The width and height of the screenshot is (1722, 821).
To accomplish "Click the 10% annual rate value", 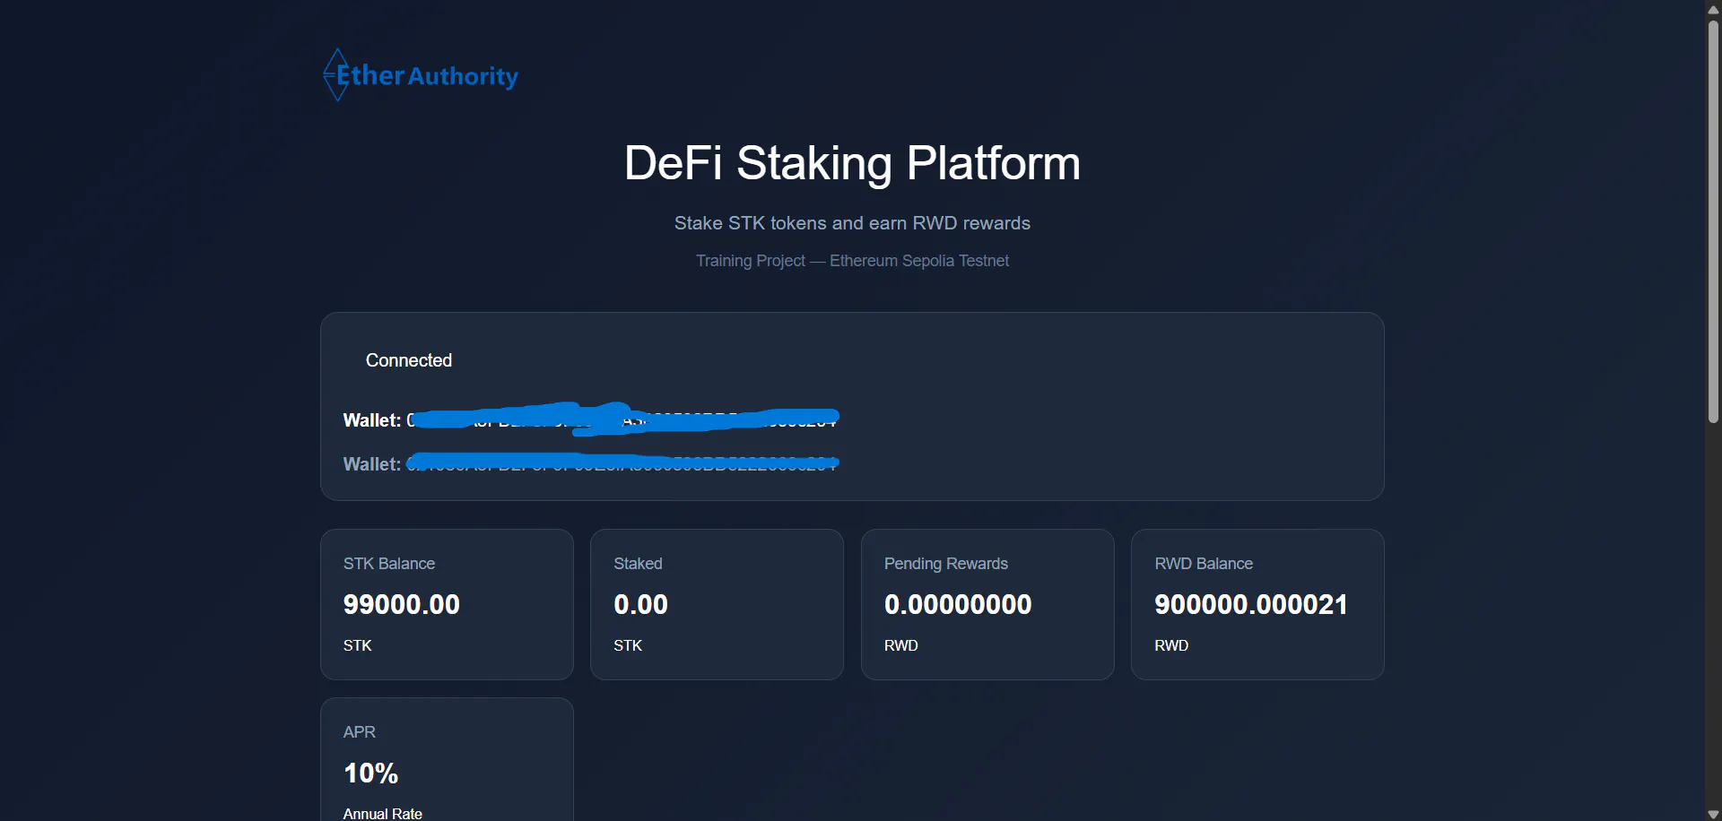I will pos(370,773).
